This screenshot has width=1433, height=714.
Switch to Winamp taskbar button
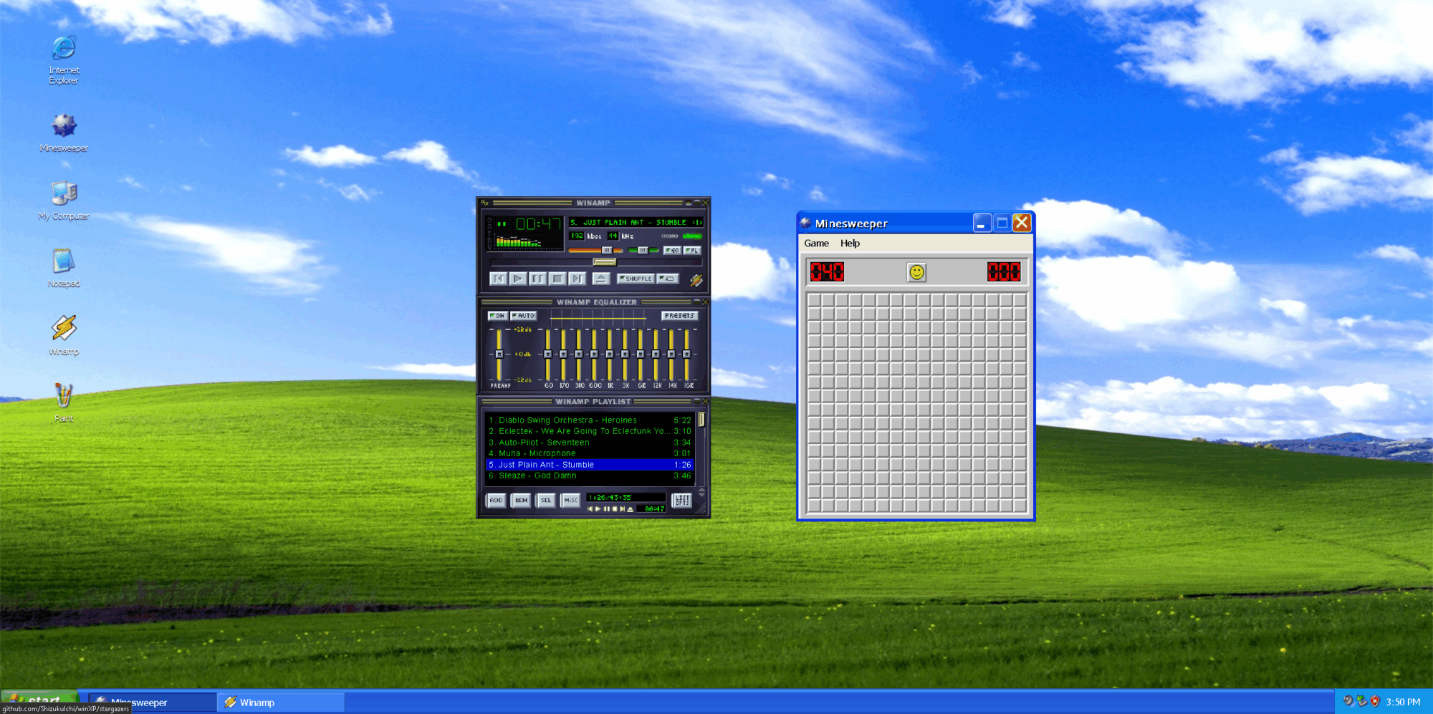(x=281, y=703)
